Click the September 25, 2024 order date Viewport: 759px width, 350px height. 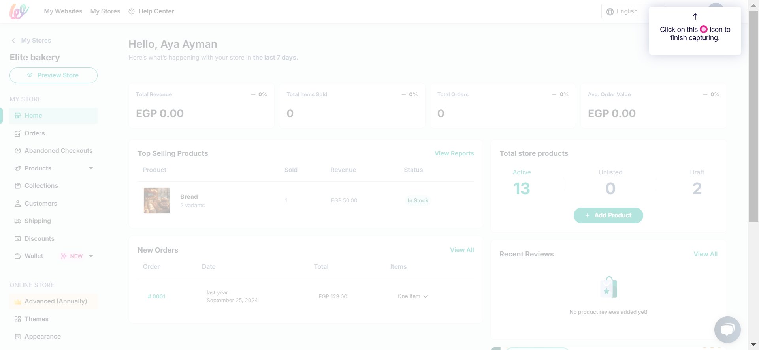(x=232, y=301)
